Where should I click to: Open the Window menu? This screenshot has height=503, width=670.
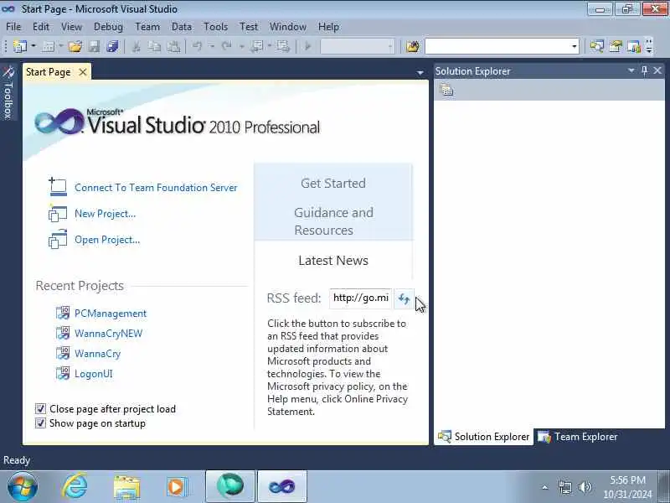click(288, 27)
